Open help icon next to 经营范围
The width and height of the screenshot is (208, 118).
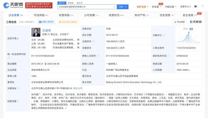(18, 101)
